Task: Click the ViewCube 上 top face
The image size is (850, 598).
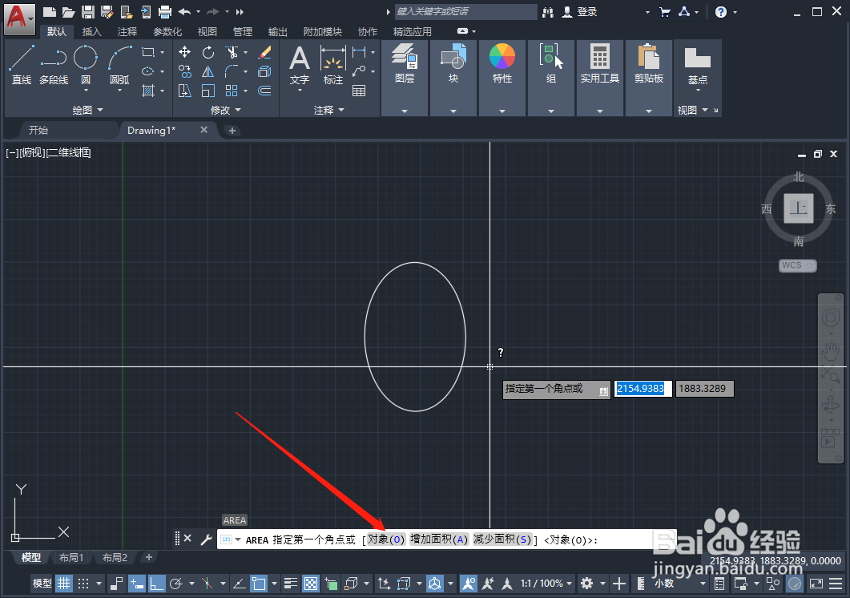Action: (799, 208)
